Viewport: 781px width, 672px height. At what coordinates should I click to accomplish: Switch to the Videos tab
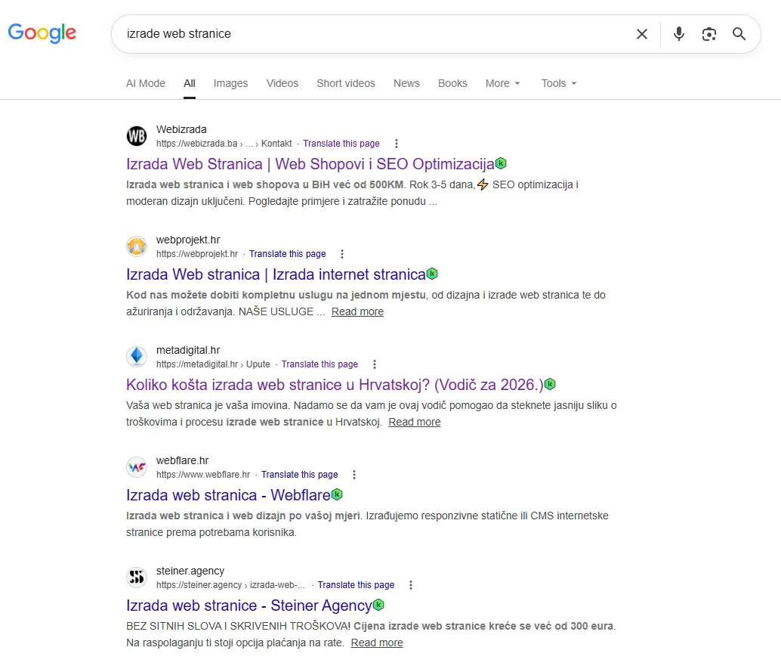[282, 83]
